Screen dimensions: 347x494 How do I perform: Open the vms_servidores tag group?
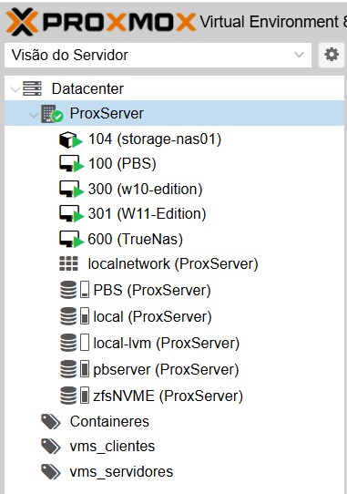[121, 472]
